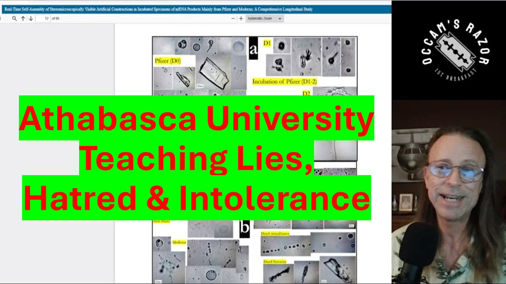Click the document title in the blue bar

pos(159,9)
